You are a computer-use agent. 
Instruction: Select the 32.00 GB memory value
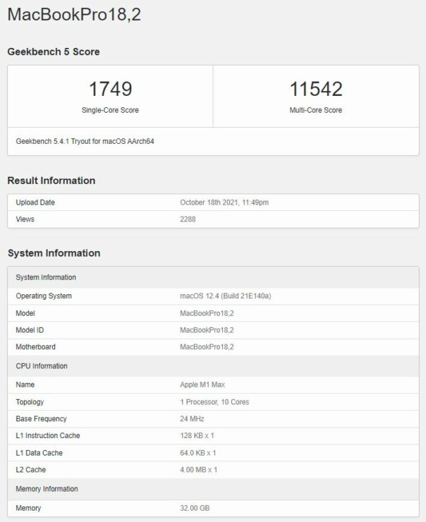[x=195, y=508]
